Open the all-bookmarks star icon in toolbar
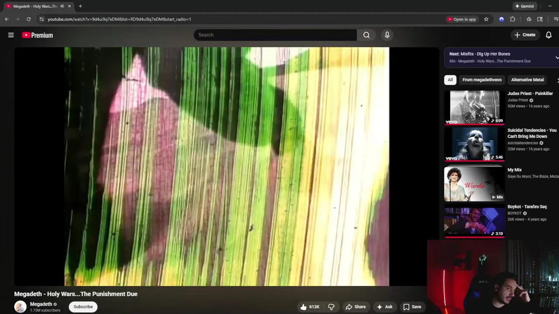This screenshot has height=314, width=559. pyautogui.click(x=529, y=19)
